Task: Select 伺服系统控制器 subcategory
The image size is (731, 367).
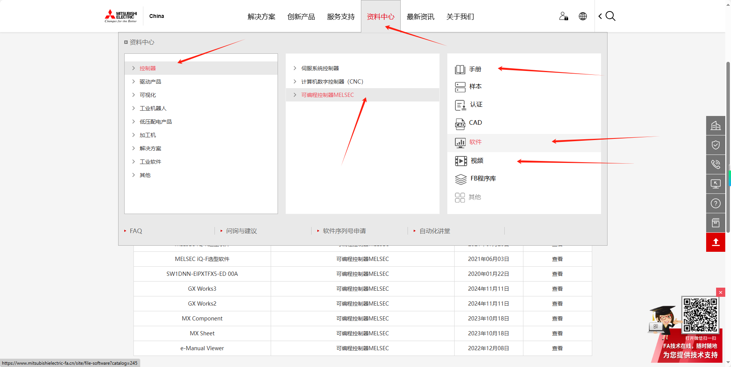Action: [362, 68]
